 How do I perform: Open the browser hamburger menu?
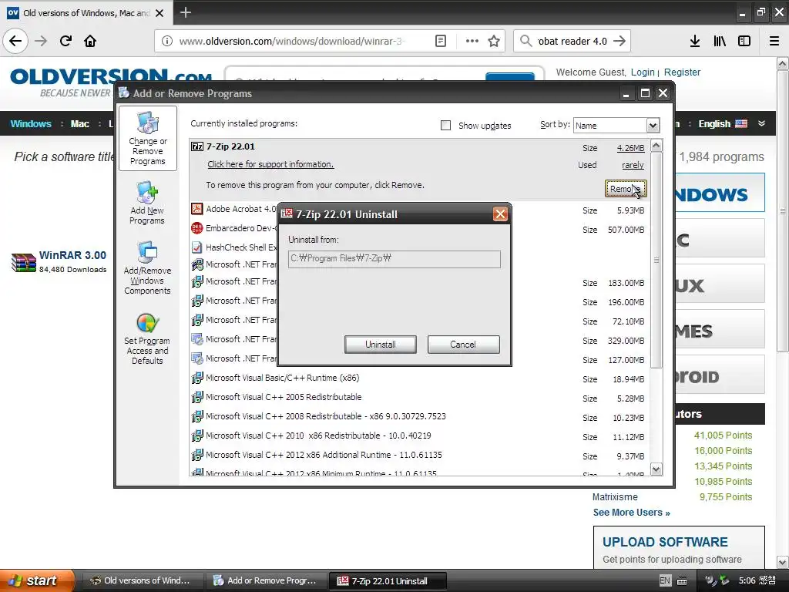(774, 41)
